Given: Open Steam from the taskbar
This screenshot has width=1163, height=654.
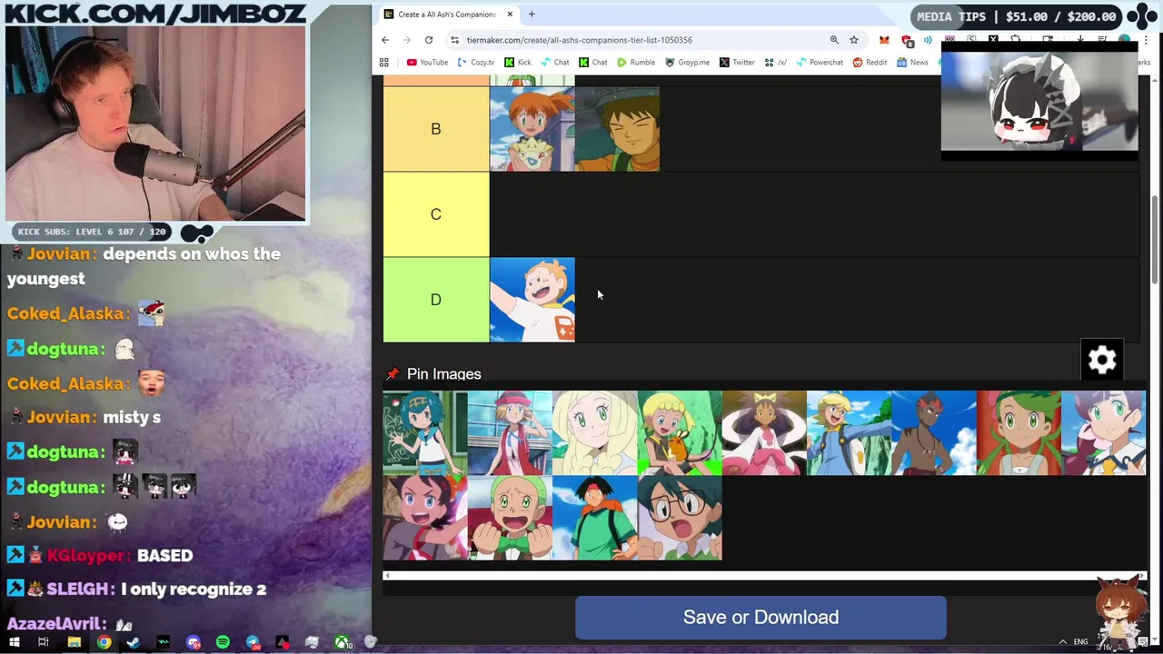Looking at the screenshot, I should (134, 643).
